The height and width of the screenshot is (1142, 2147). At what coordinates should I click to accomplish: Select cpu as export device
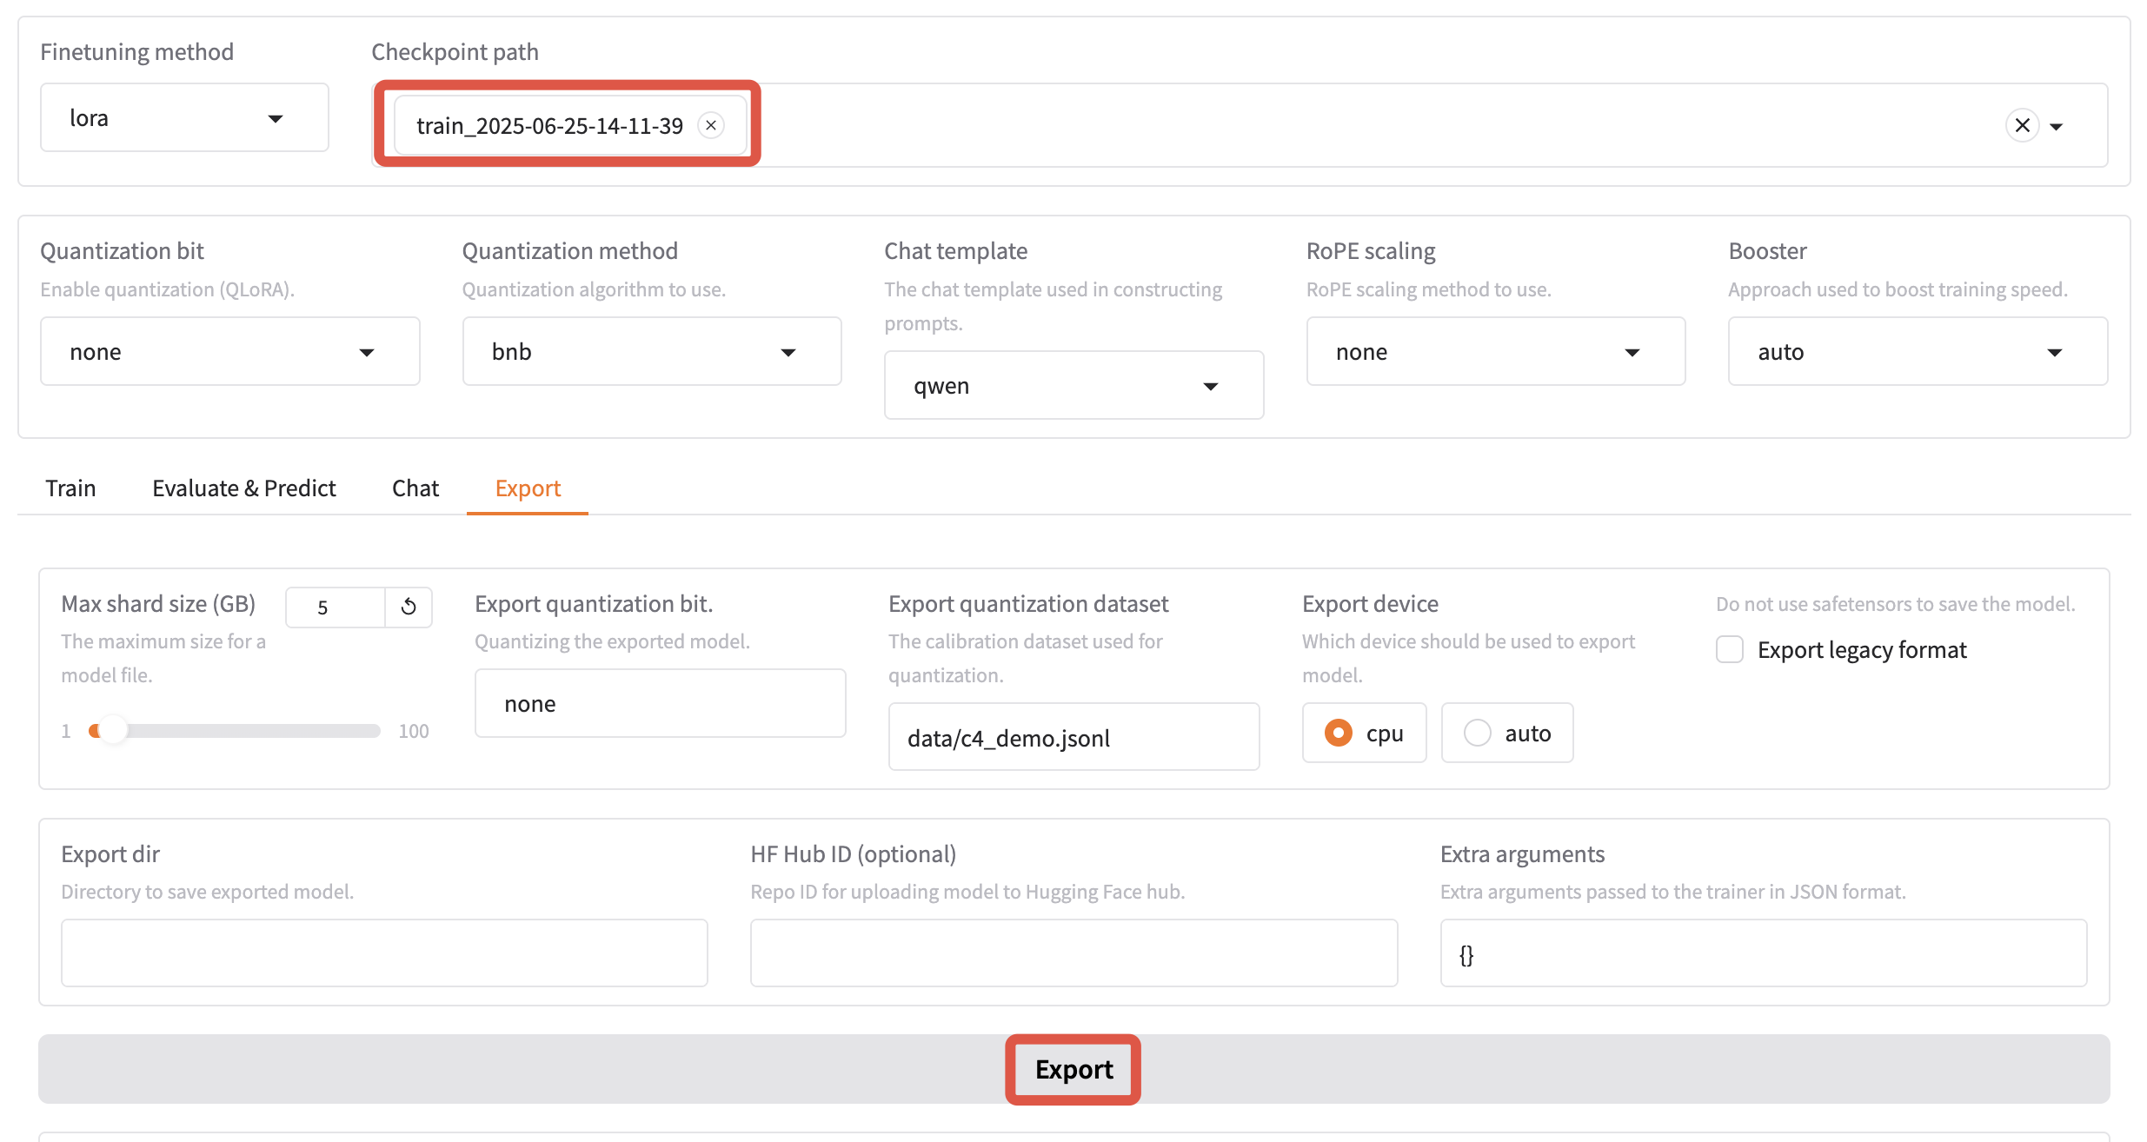click(x=1339, y=733)
